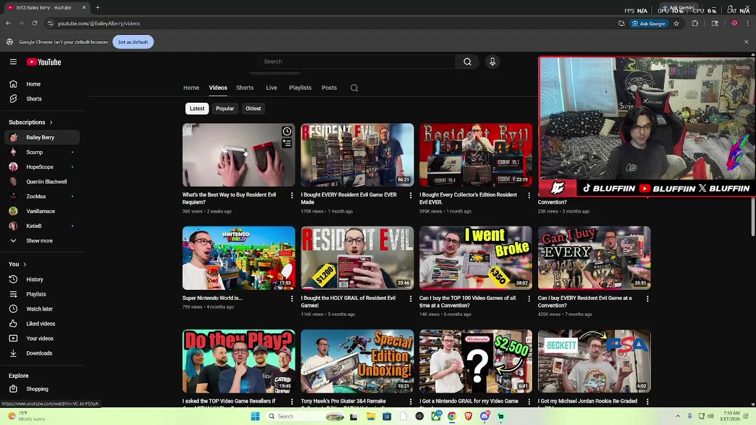Open options for TOP 100 Video Games video
This screenshot has width=756, height=425.
[x=529, y=299]
